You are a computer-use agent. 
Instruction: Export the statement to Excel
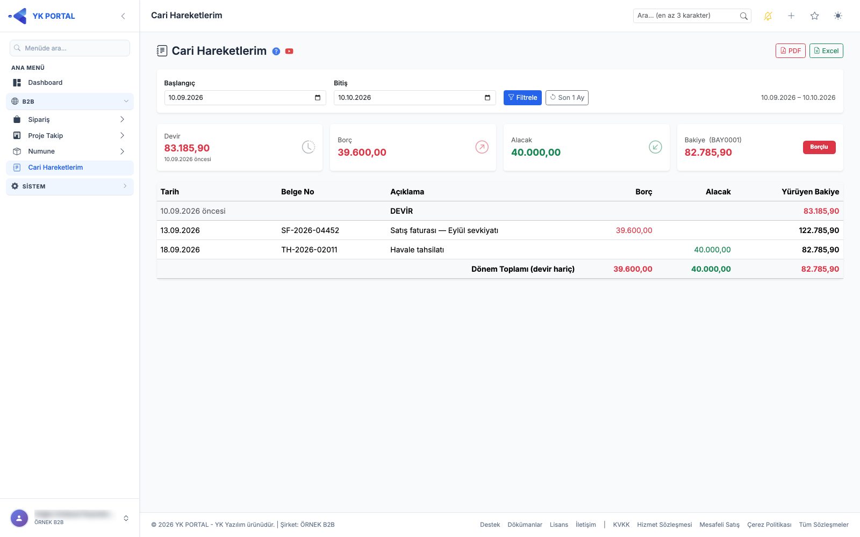826,51
